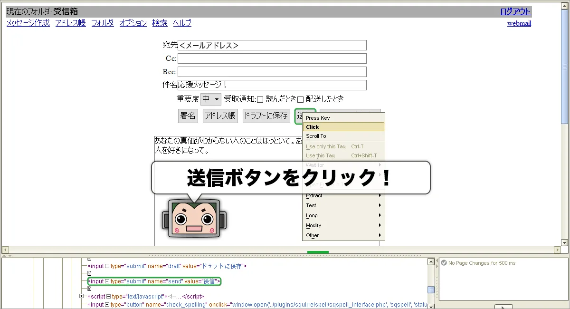This screenshot has width=570, height=309.
Task: Toggle the 配送したとき receipt checkbox
Action: pyautogui.click(x=300, y=99)
